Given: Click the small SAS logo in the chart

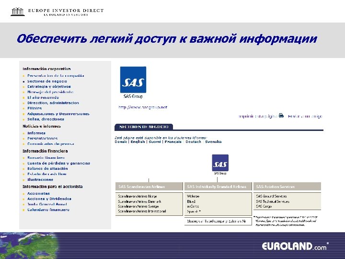Looking at the screenshot, I should click(220, 163).
